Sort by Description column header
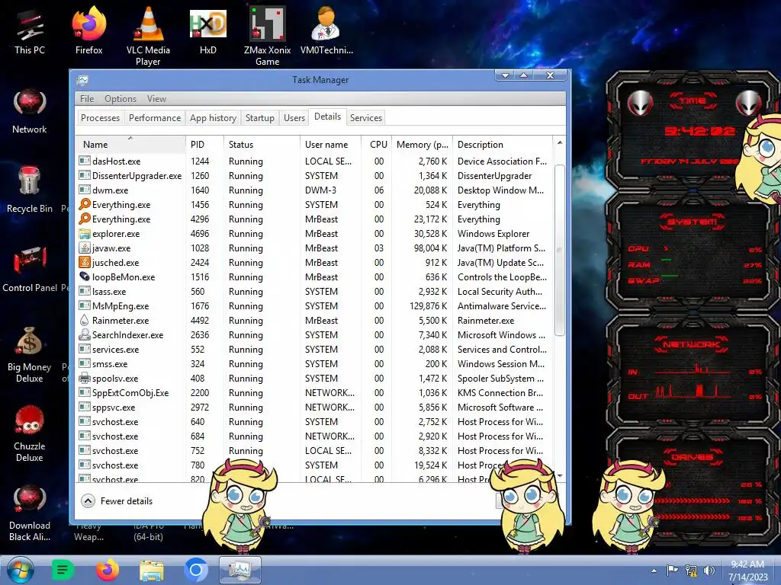781x585 pixels. (x=503, y=144)
